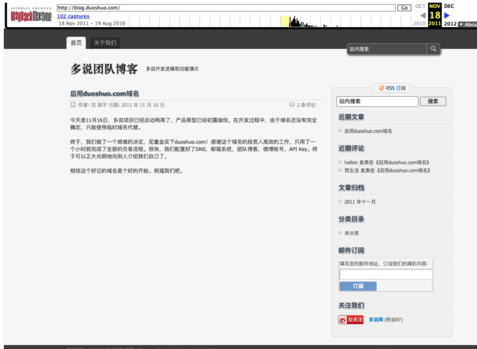This screenshot has width=477, height=349.
Task: Open the 2011 年十一月 archive link
Action: coord(360,202)
